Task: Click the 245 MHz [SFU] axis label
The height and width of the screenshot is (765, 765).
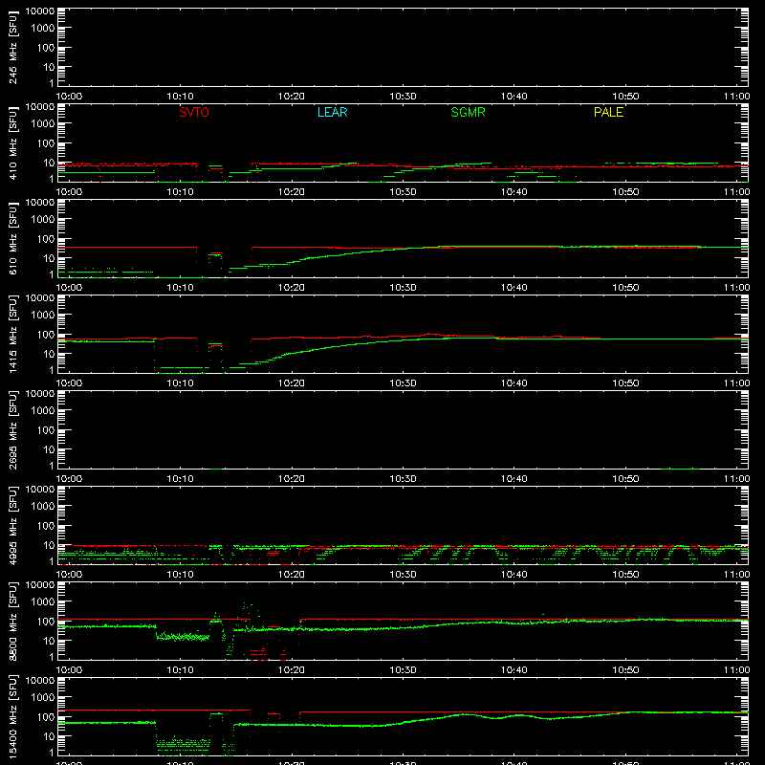Action: pos(12,47)
